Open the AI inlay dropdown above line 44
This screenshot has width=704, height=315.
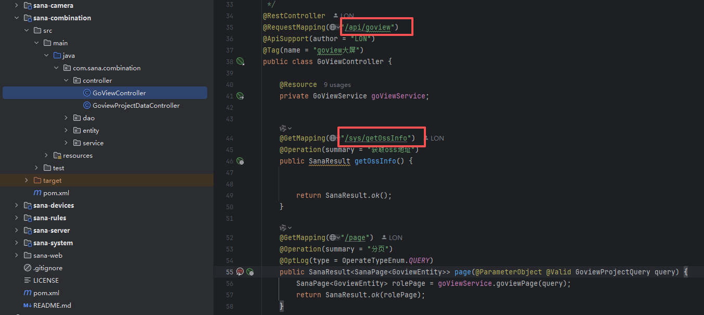pyautogui.click(x=290, y=128)
